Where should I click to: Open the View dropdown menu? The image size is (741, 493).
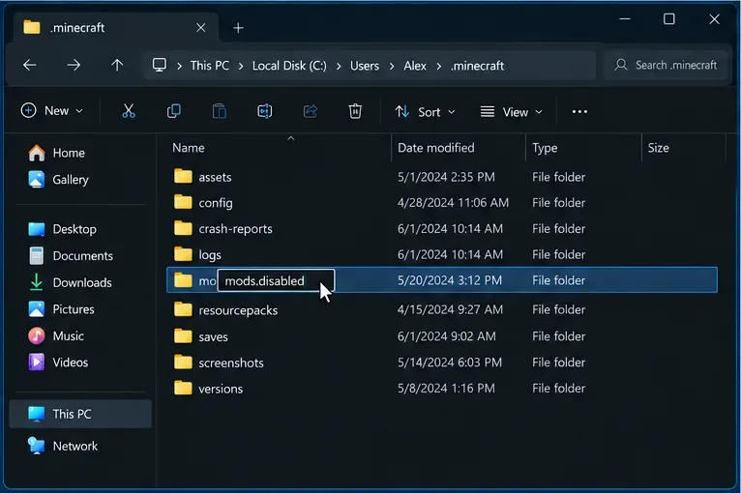(511, 112)
